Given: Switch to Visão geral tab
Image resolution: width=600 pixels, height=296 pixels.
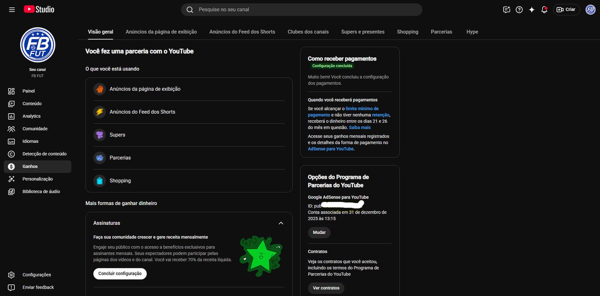Looking at the screenshot, I should click(100, 32).
